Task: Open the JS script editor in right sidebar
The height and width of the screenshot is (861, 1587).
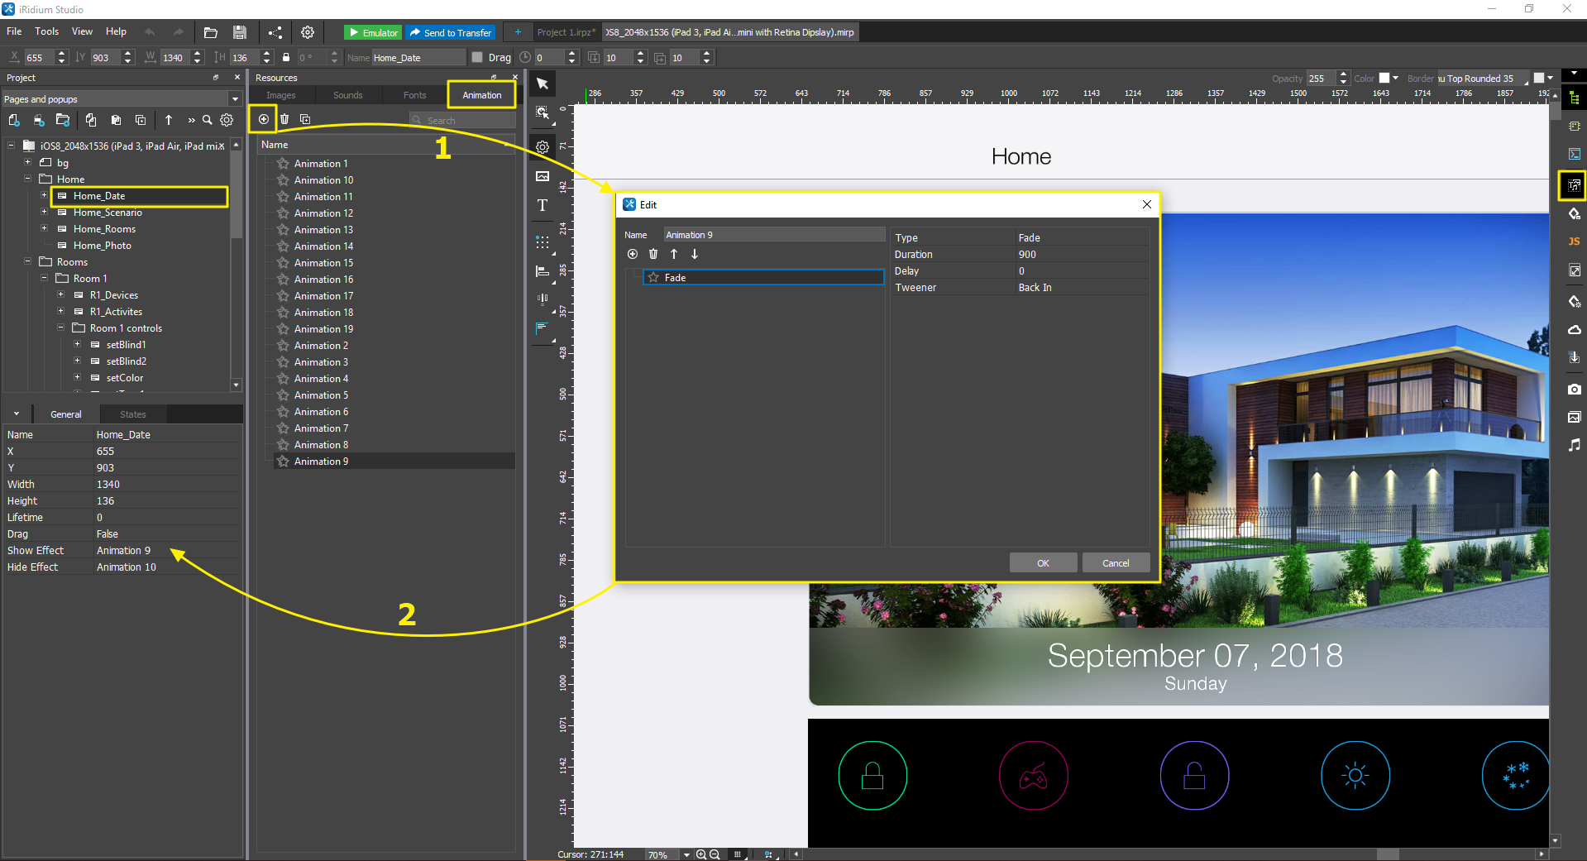Action: (1574, 242)
